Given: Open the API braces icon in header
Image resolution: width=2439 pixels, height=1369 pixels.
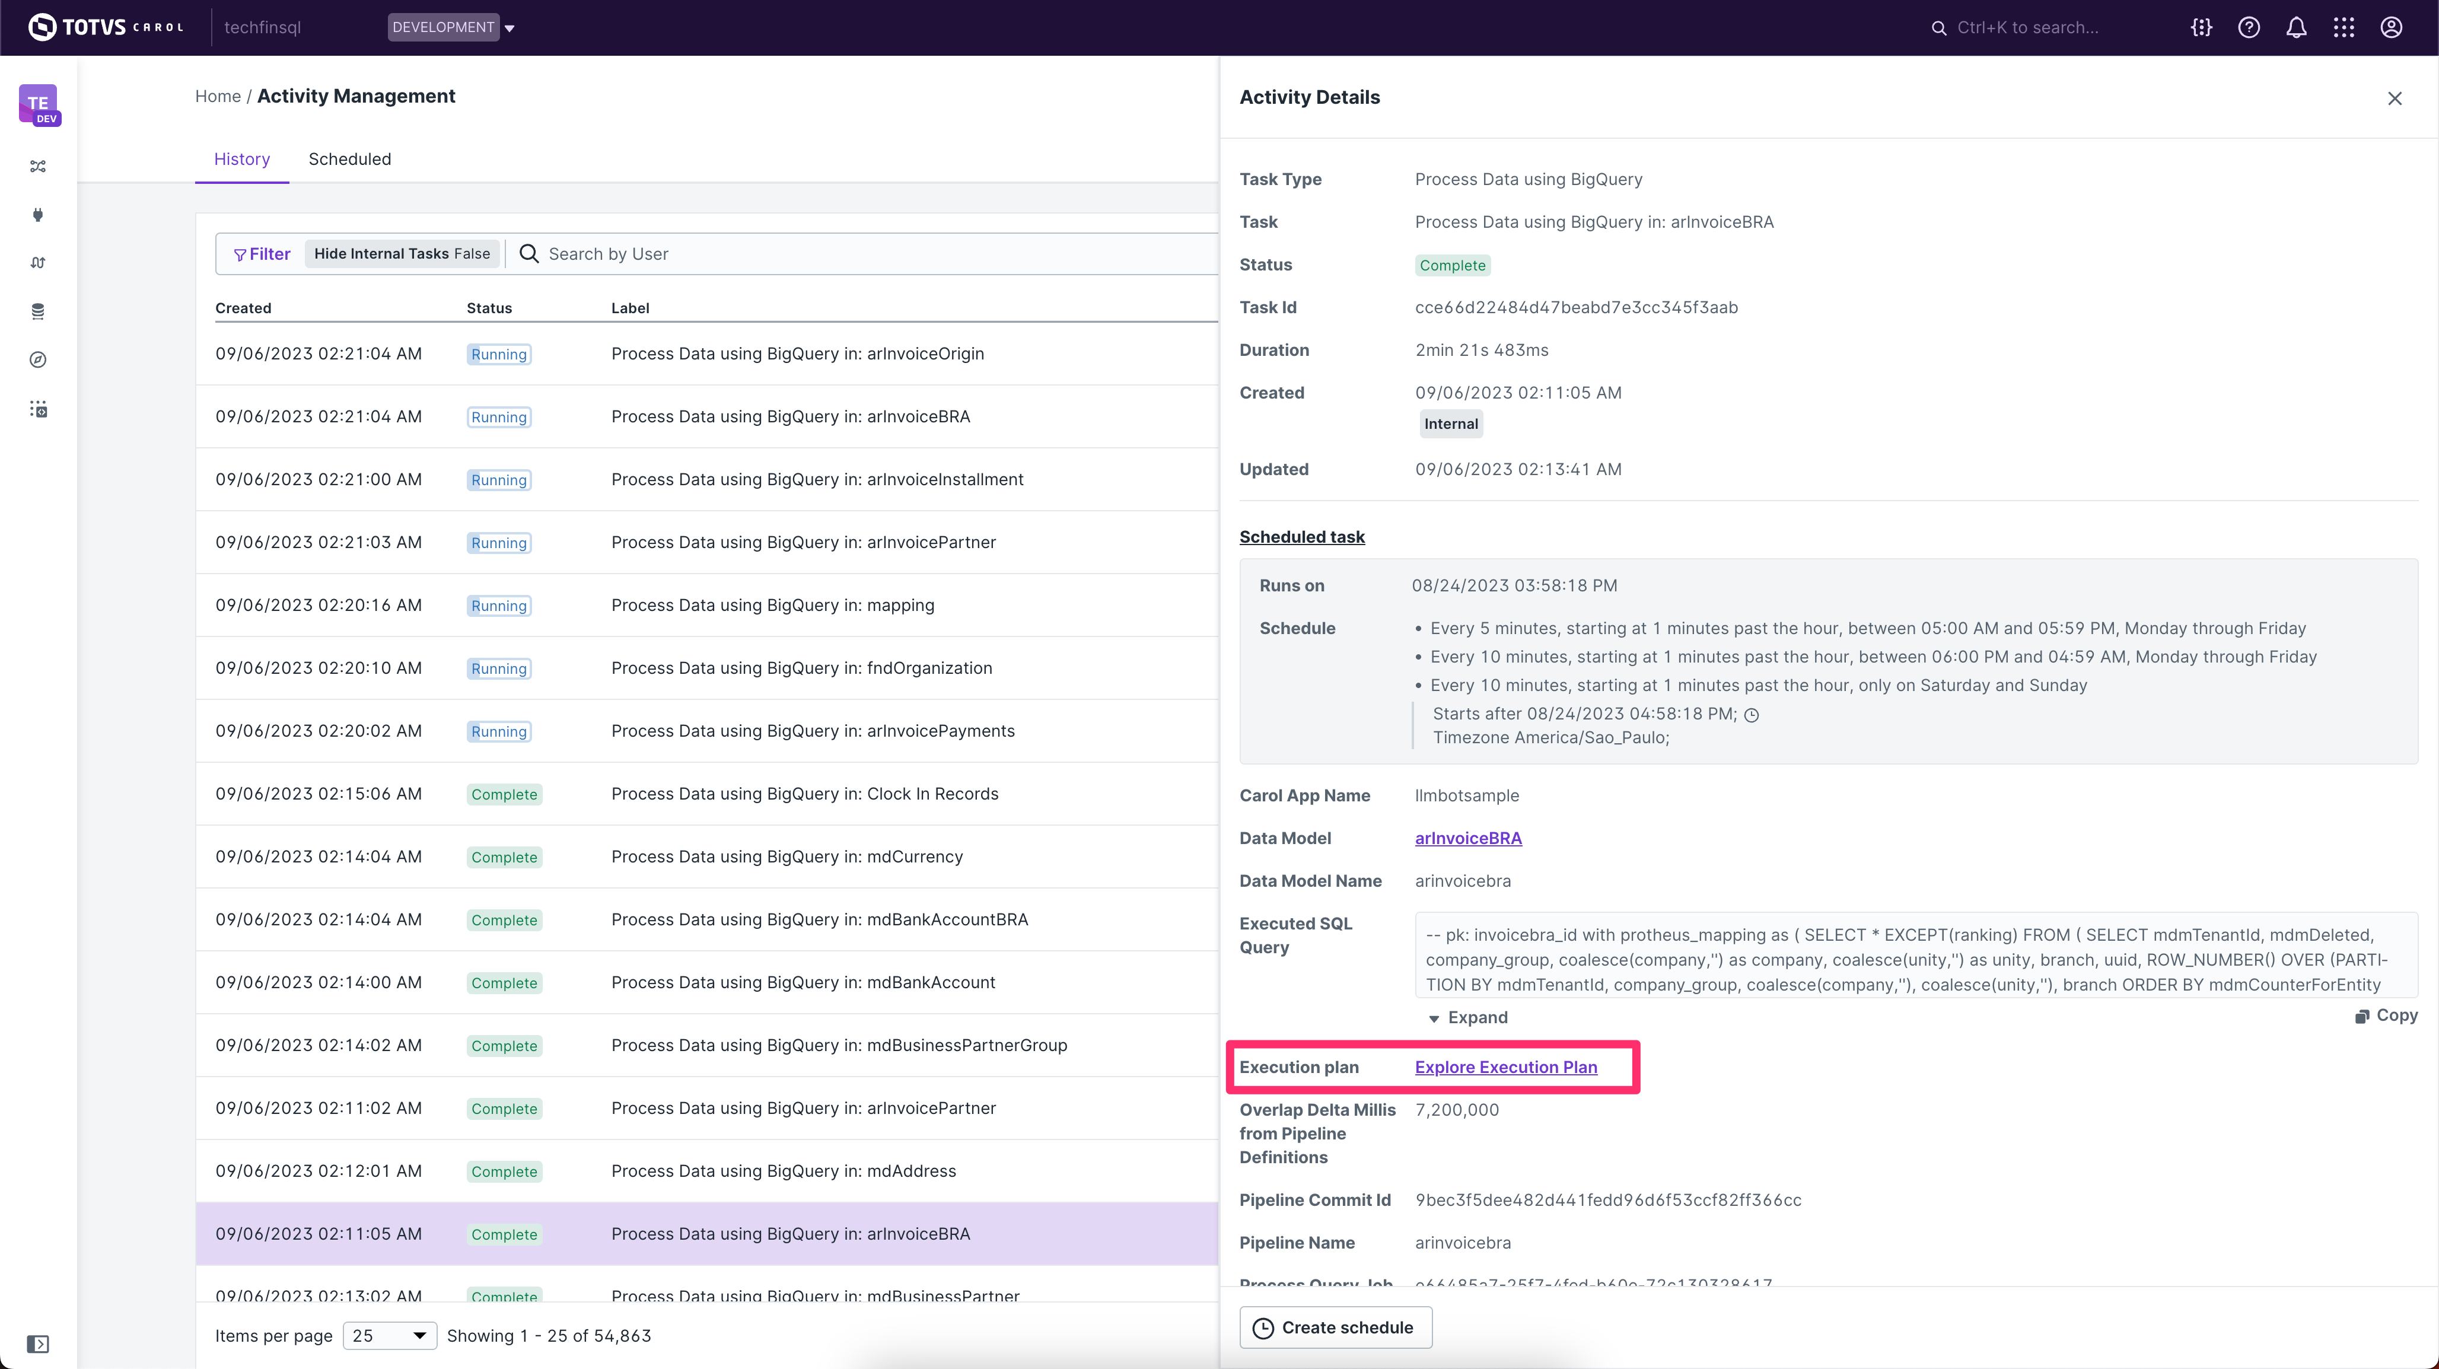Looking at the screenshot, I should (2201, 27).
